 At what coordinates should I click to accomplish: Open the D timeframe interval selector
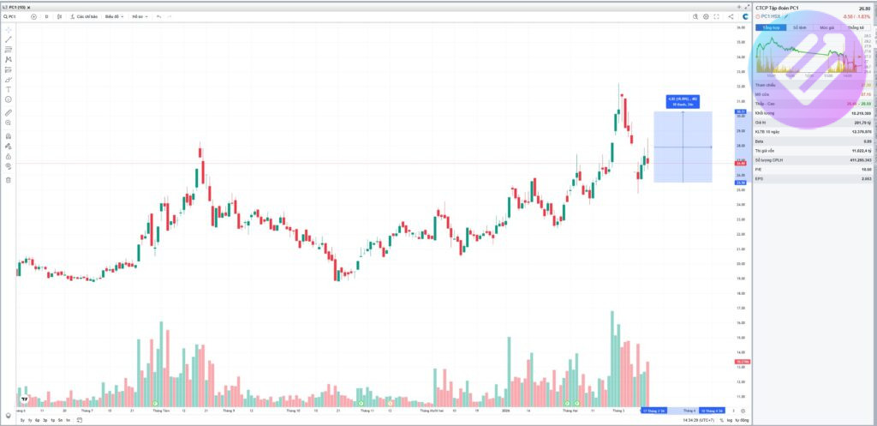pyautogui.click(x=46, y=16)
